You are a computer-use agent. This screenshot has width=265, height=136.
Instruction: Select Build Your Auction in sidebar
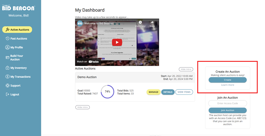[x=14, y=57]
